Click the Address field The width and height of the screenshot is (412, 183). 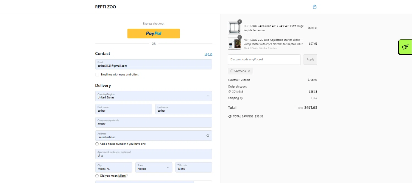(154, 136)
